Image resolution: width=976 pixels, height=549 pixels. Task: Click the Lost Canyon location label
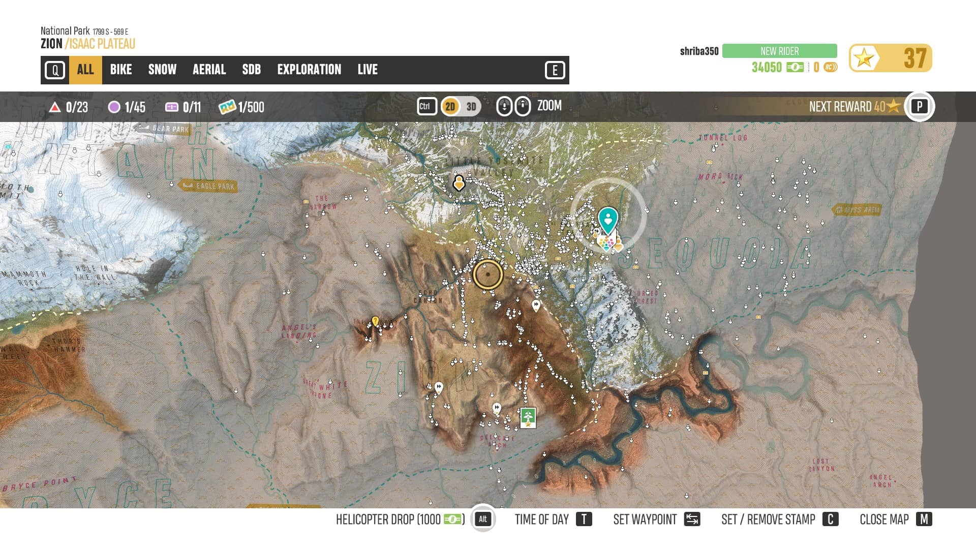[x=821, y=465]
